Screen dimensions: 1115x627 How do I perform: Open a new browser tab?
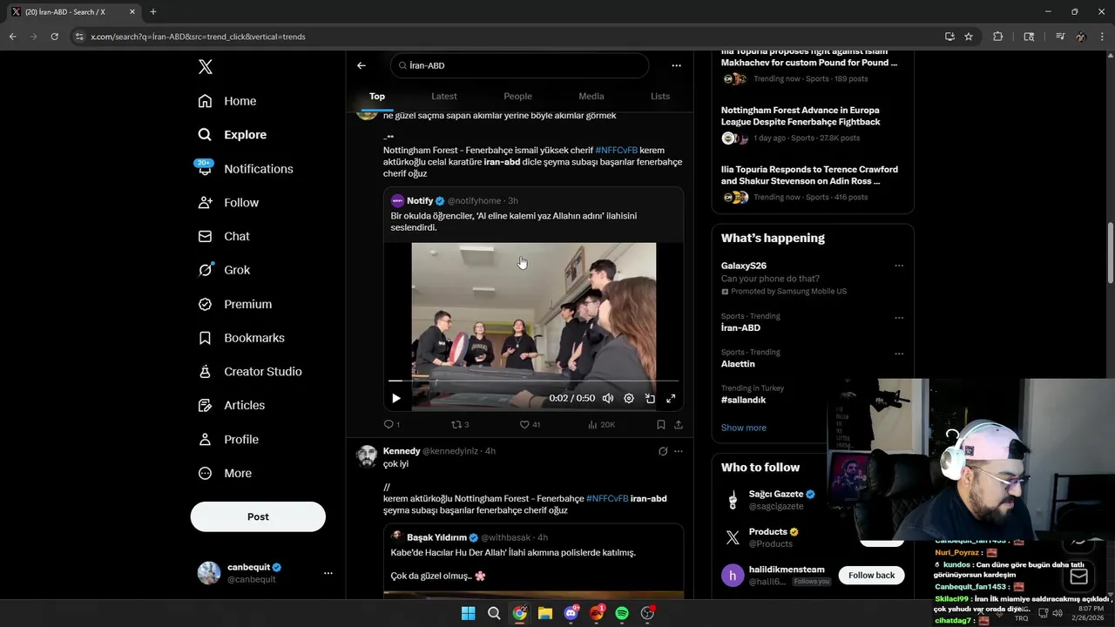click(x=153, y=12)
